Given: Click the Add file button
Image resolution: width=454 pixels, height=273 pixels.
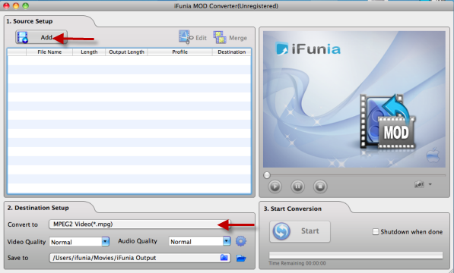Looking at the screenshot, I should pyautogui.click(x=41, y=37).
